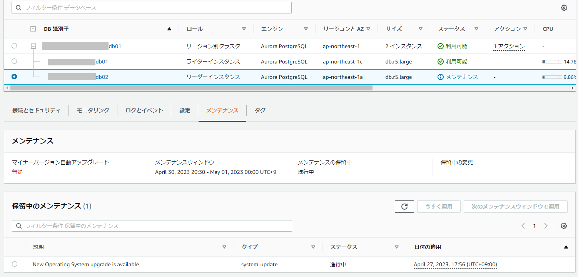
Task: Sort by ロール column
Action: pos(244,29)
